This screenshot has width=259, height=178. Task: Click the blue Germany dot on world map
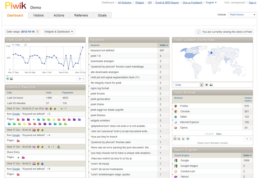pyautogui.click(x=211, y=53)
